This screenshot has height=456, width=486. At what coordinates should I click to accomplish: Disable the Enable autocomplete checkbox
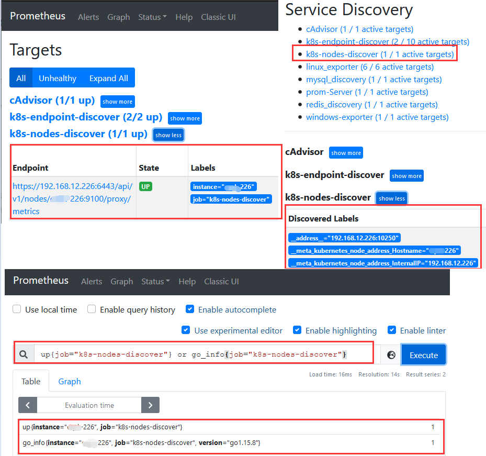click(190, 309)
